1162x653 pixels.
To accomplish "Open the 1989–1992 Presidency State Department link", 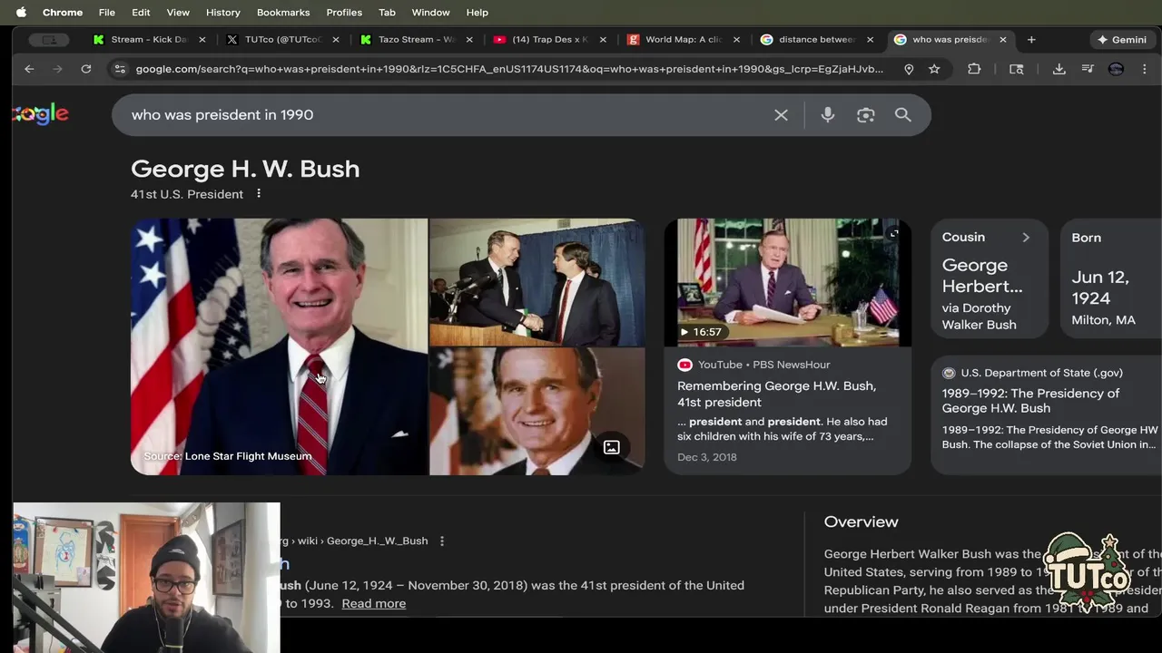I will point(1031,401).
